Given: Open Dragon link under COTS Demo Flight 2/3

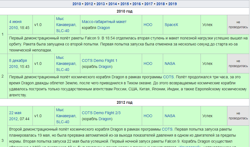Looking at the screenshot, I should 105,119.
